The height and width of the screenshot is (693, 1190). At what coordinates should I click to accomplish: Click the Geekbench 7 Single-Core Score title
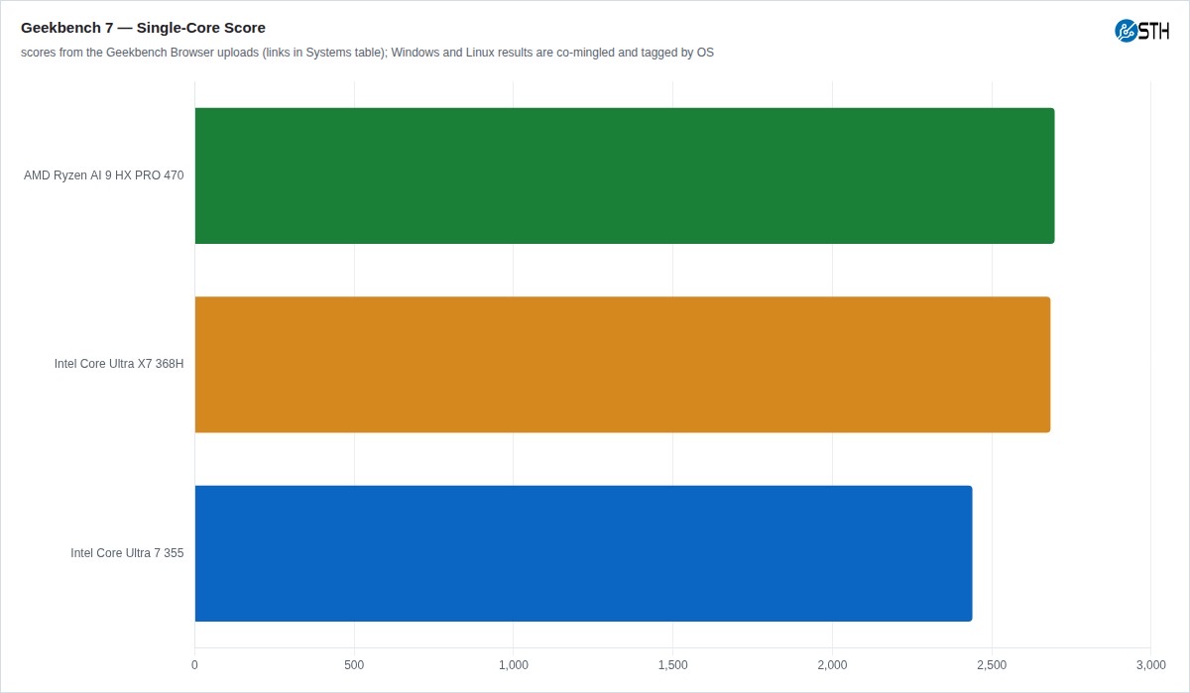143,28
